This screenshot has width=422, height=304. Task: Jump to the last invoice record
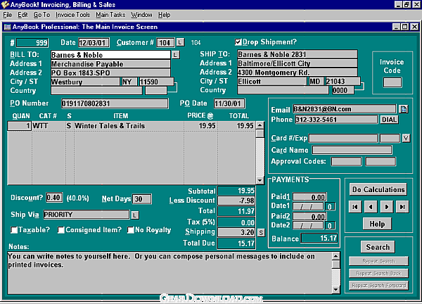[402, 207]
